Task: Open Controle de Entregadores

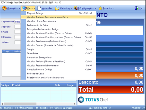Action: [x=58, y=57]
